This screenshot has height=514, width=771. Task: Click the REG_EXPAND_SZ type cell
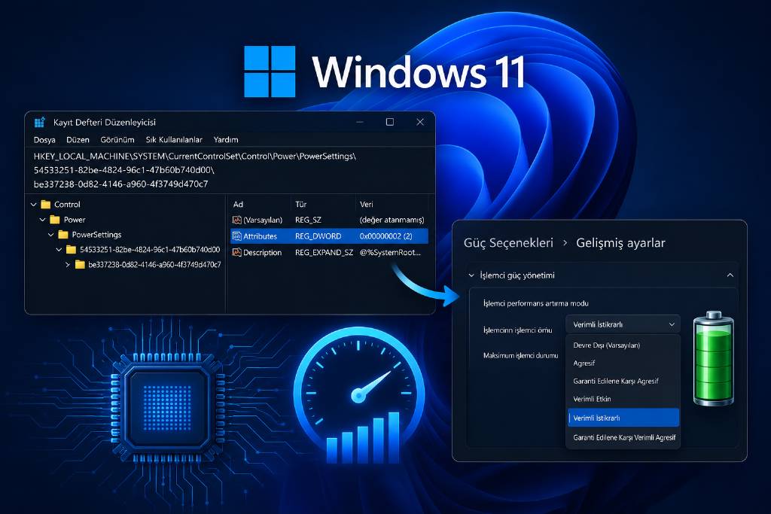pos(324,252)
